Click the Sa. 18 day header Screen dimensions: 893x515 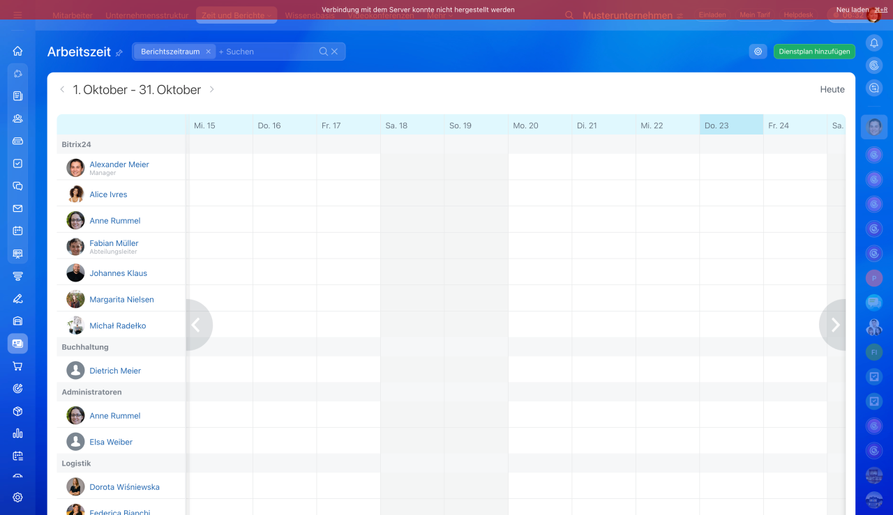click(x=412, y=125)
